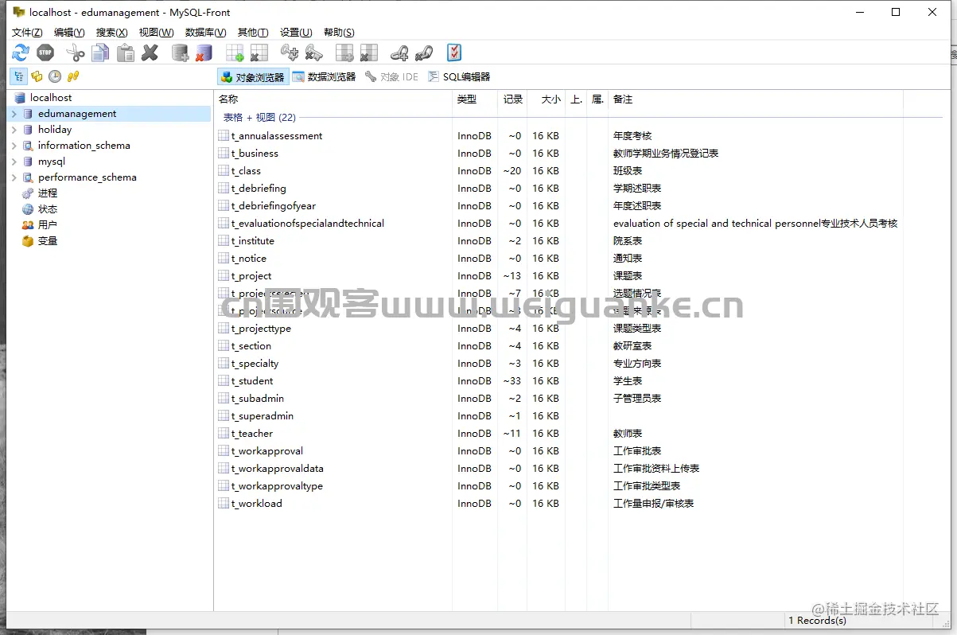Open the 帮助(S) menu
Screen dimensions: 957x635
tap(339, 33)
